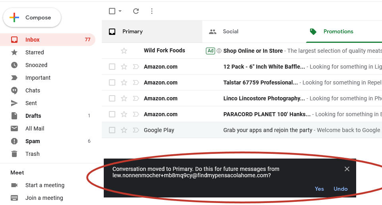382x205 pixels.
Task: Select the 12 Pack White Baffle email checkbox
Action: pos(112,67)
